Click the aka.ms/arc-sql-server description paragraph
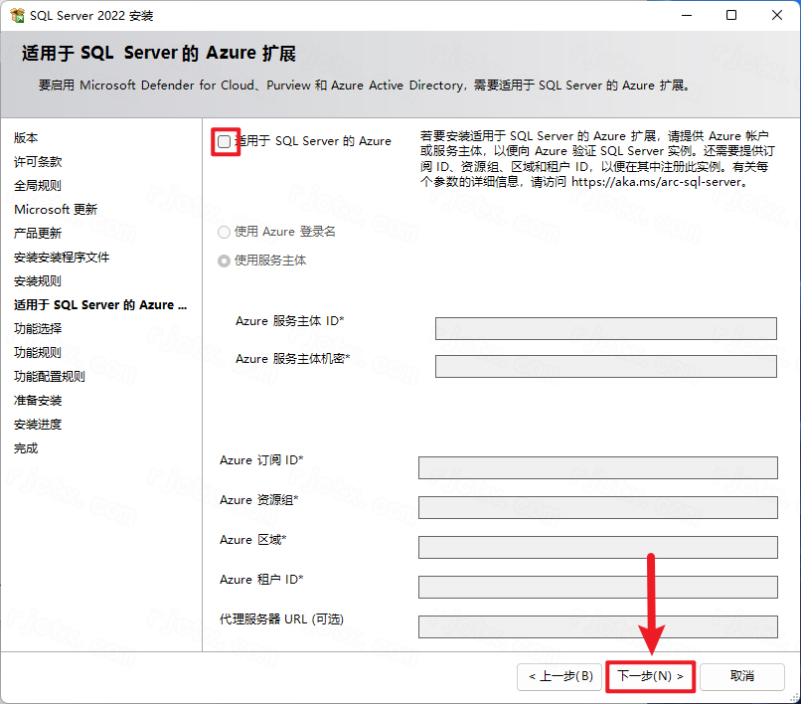The height and width of the screenshot is (704, 801). tap(597, 159)
